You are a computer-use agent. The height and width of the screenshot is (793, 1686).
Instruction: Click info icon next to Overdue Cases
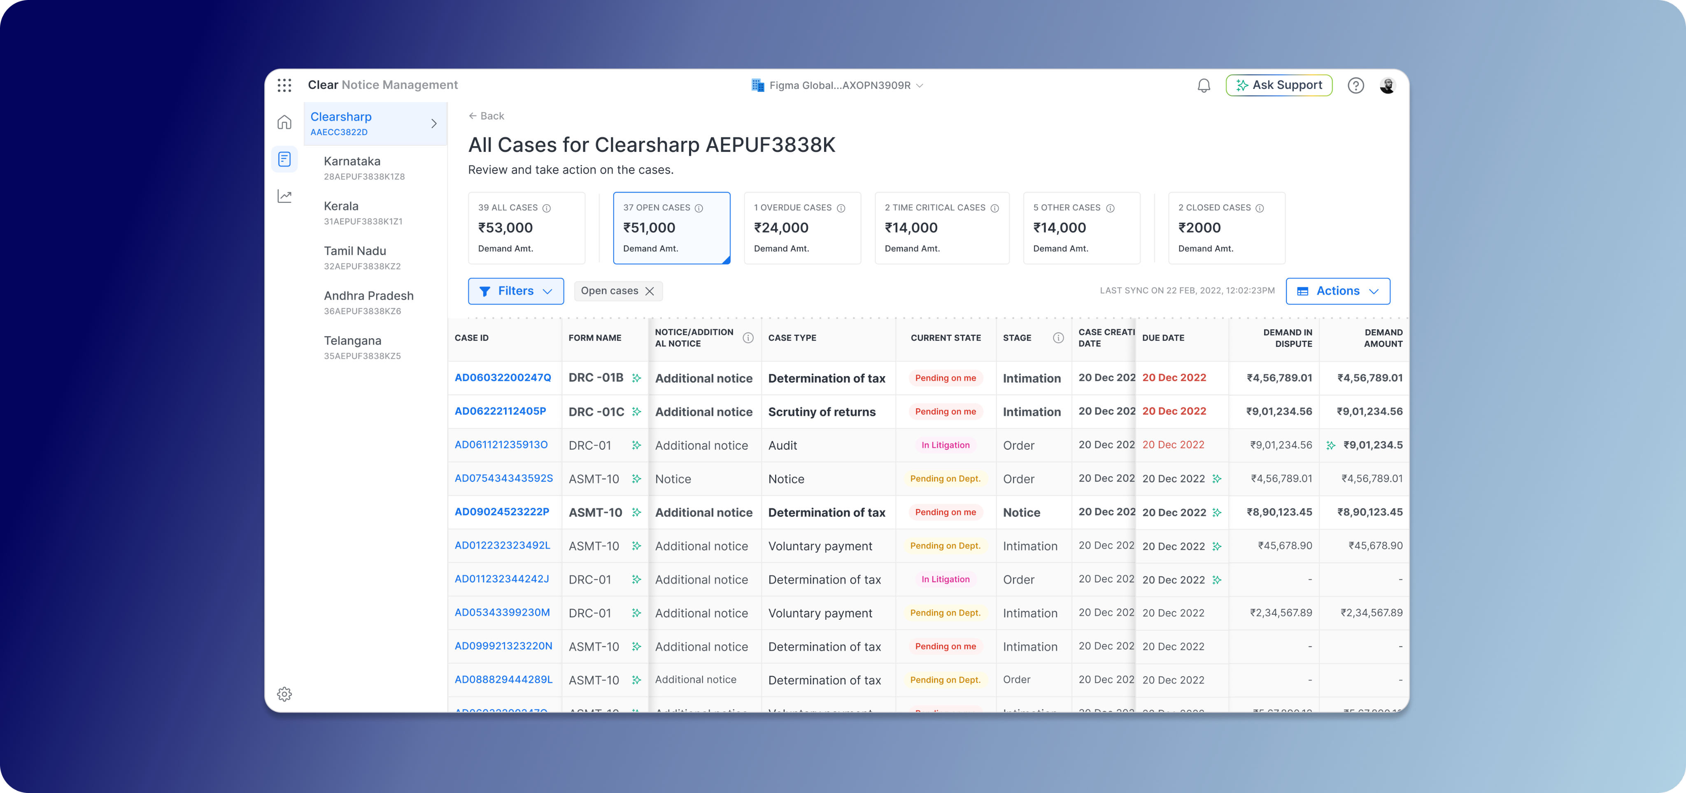pos(841,208)
